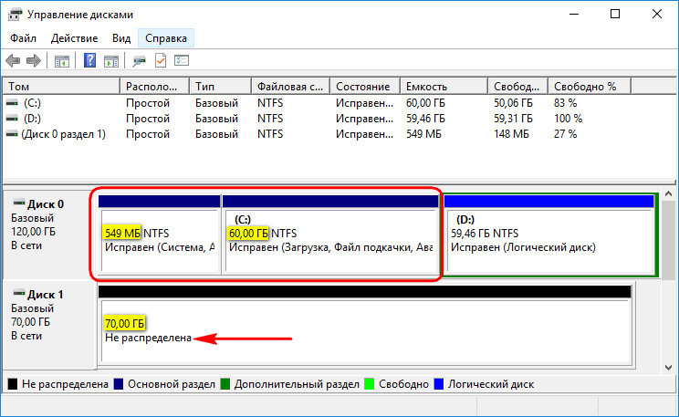The image size is (679, 417).
Task: Open the blue question mark Help icon
Action: coord(89,60)
